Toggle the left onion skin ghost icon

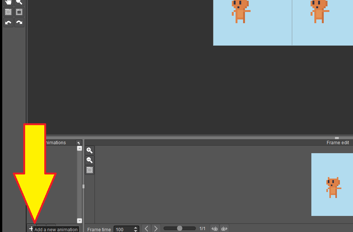click(x=215, y=228)
